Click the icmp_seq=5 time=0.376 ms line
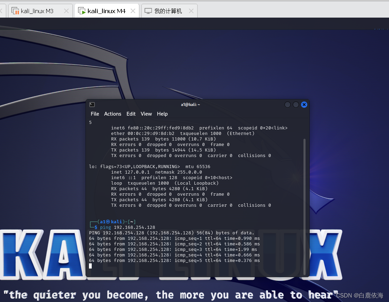The height and width of the screenshot is (302, 389). (174, 261)
